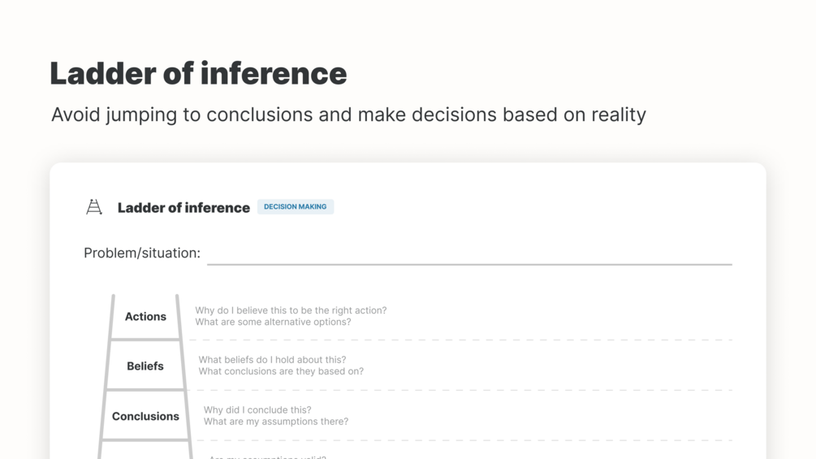This screenshot has height=459, width=816.
Task: Click the Ladder of inference card title
Action: [183, 208]
